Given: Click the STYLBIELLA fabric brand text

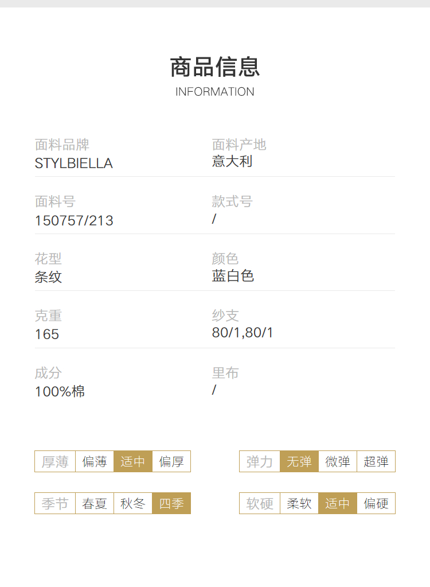Looking at the screenshot, I should 73,163.
